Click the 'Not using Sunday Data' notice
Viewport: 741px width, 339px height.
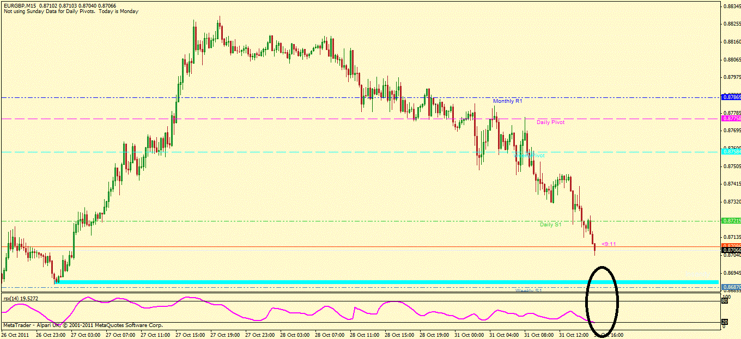(x=71, y=11)
